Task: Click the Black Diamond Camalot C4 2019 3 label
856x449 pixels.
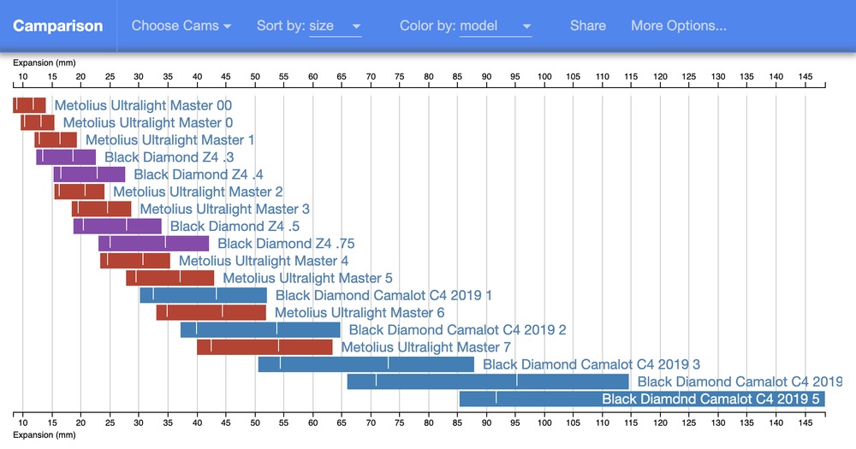Action: click(591, 364)
